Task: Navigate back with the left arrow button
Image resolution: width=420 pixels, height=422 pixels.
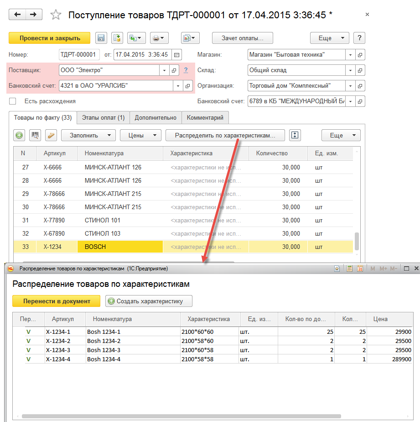Action: pyautogui.click(x=17, y=15)
